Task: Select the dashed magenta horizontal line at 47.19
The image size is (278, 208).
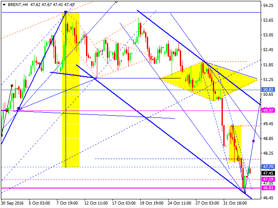Action: pos(131,179)
